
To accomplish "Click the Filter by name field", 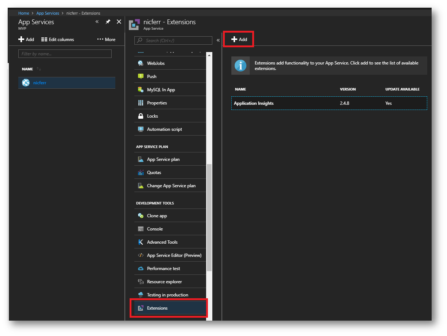I will pos(65,54).
